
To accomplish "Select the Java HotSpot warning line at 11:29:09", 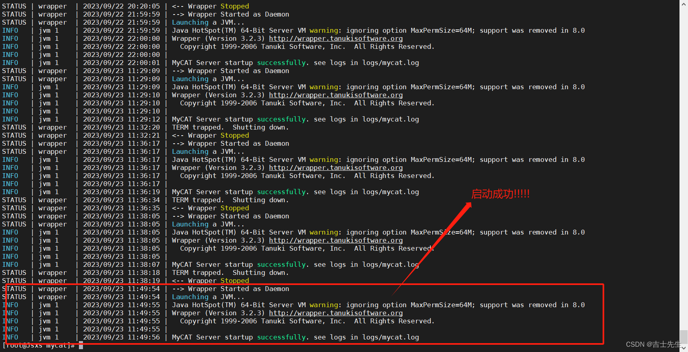I will click(378, 87).
